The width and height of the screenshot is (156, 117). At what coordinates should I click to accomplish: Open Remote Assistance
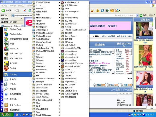point(47,97)
